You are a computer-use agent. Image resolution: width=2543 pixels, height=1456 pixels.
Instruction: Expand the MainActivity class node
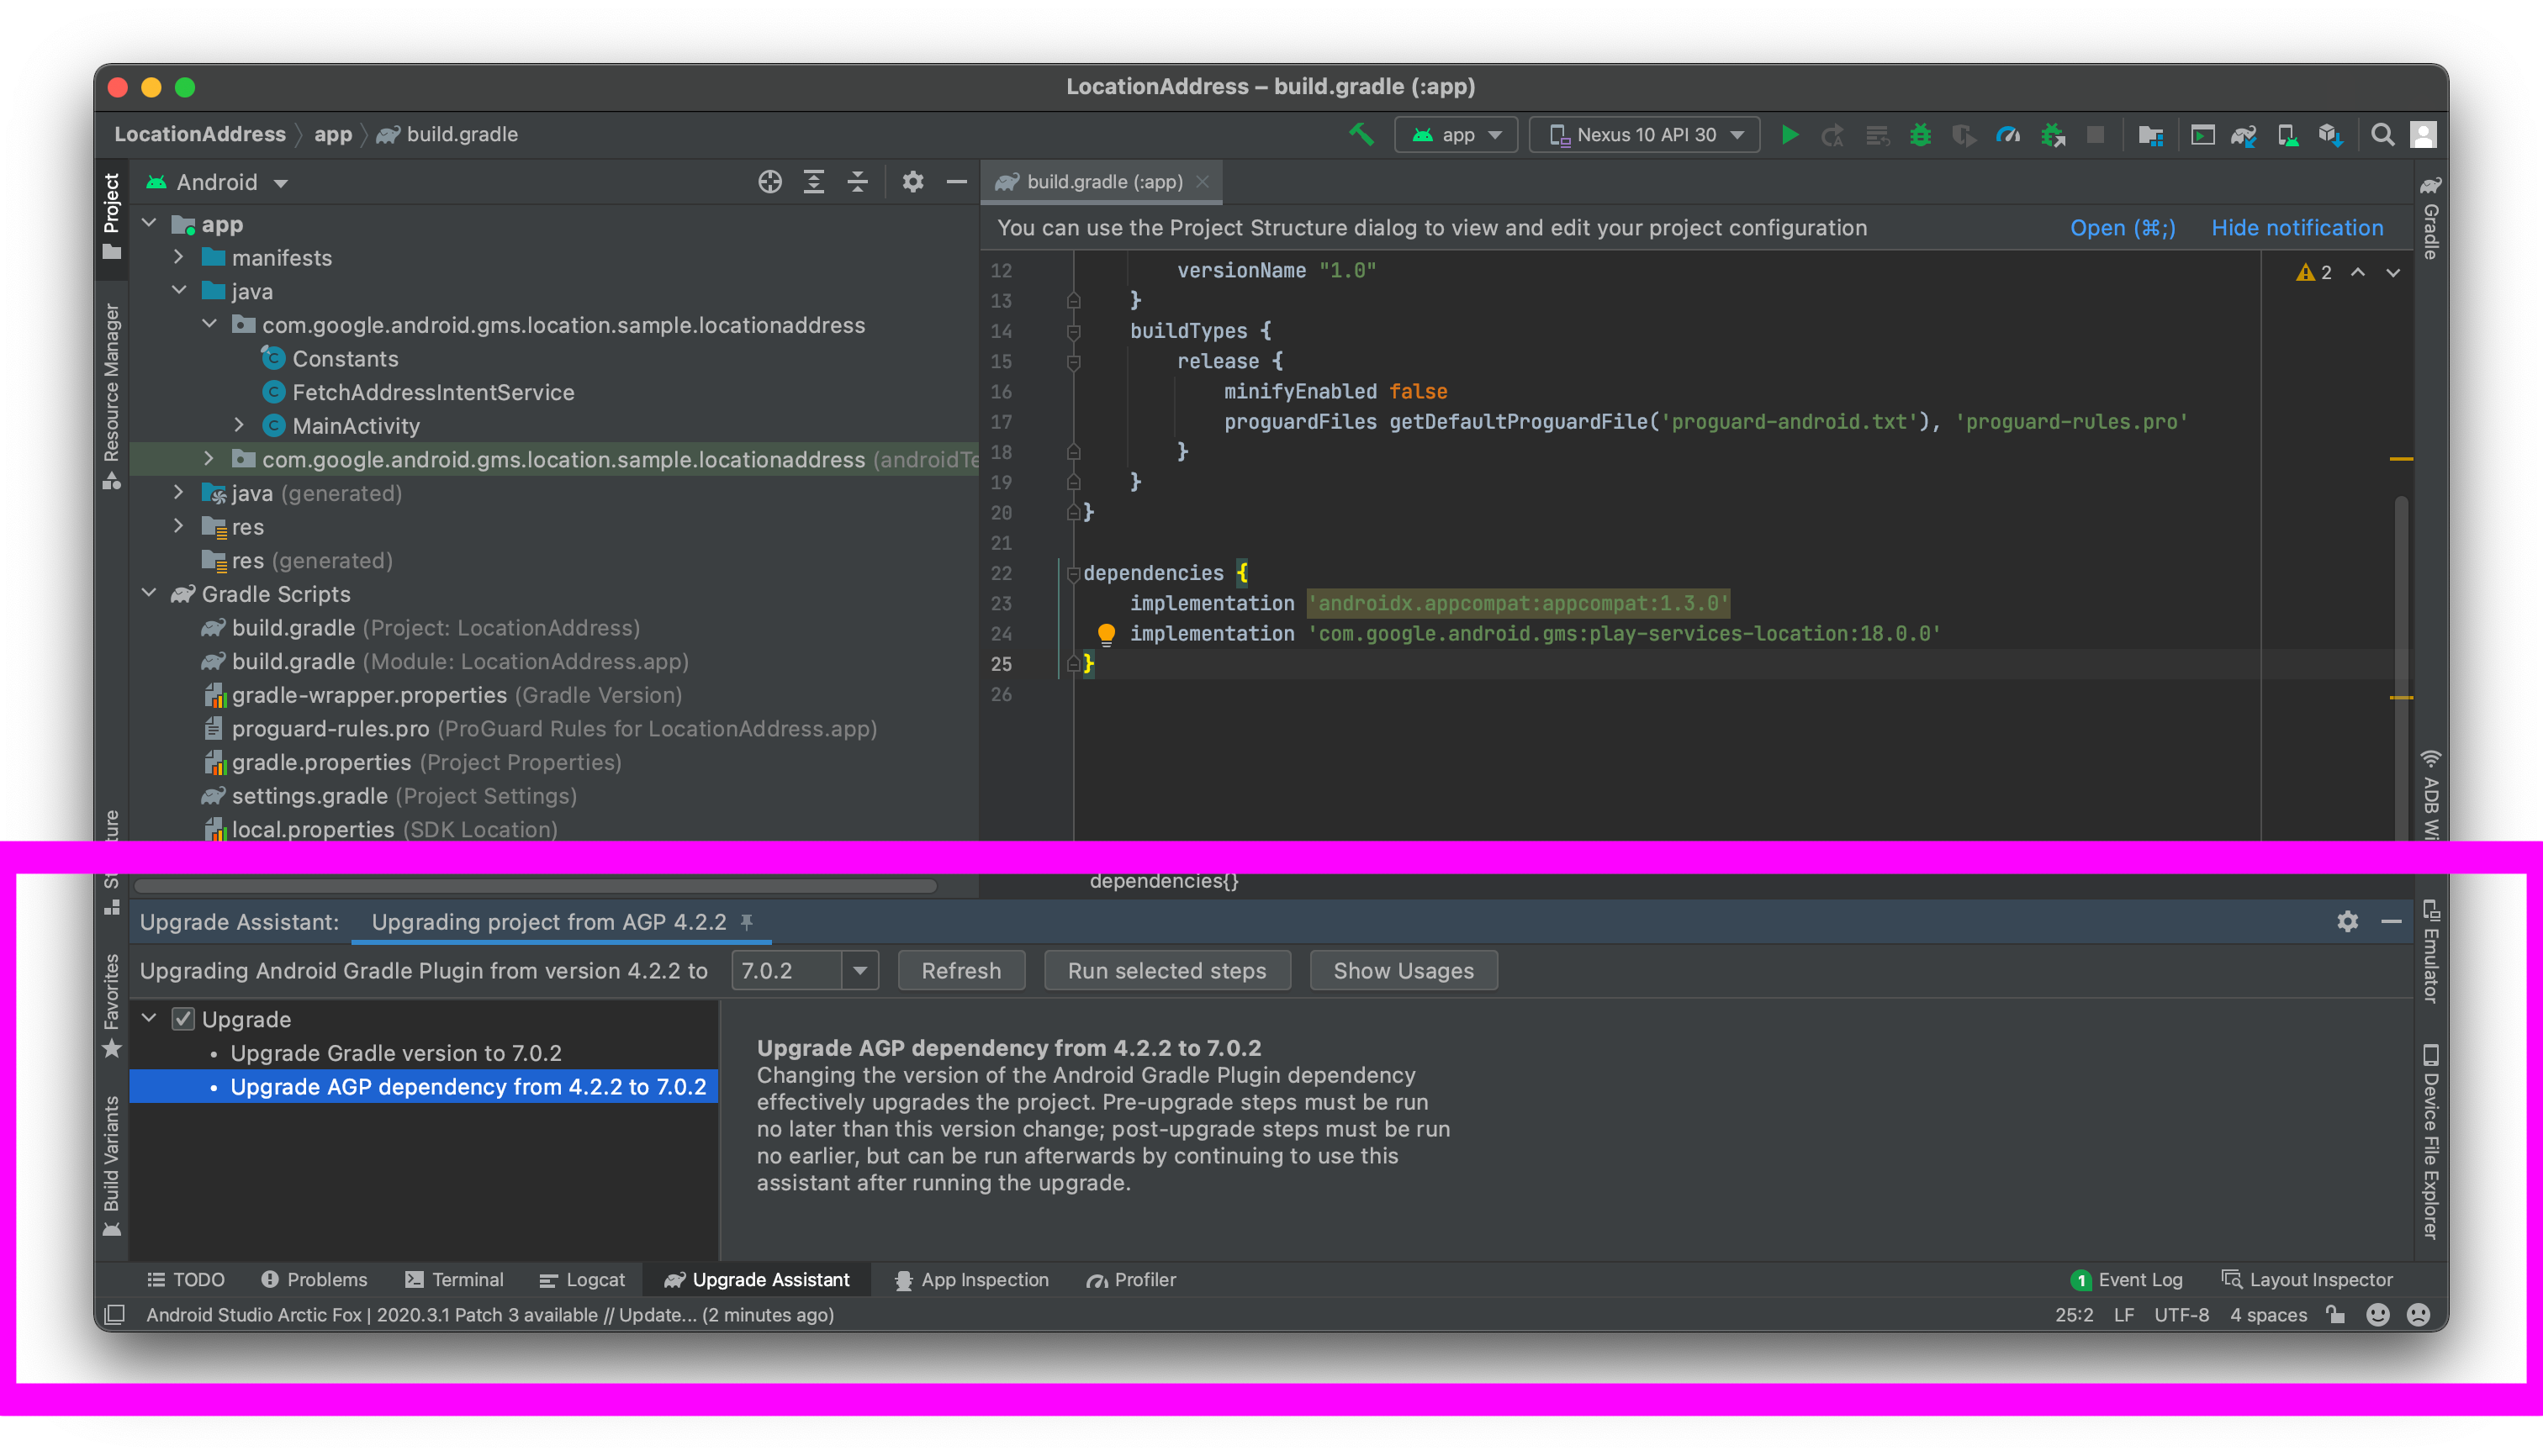(x=238, y=425)
